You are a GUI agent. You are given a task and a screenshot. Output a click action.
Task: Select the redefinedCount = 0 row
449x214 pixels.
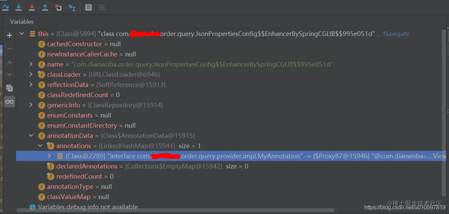click(x=229, y=176)
